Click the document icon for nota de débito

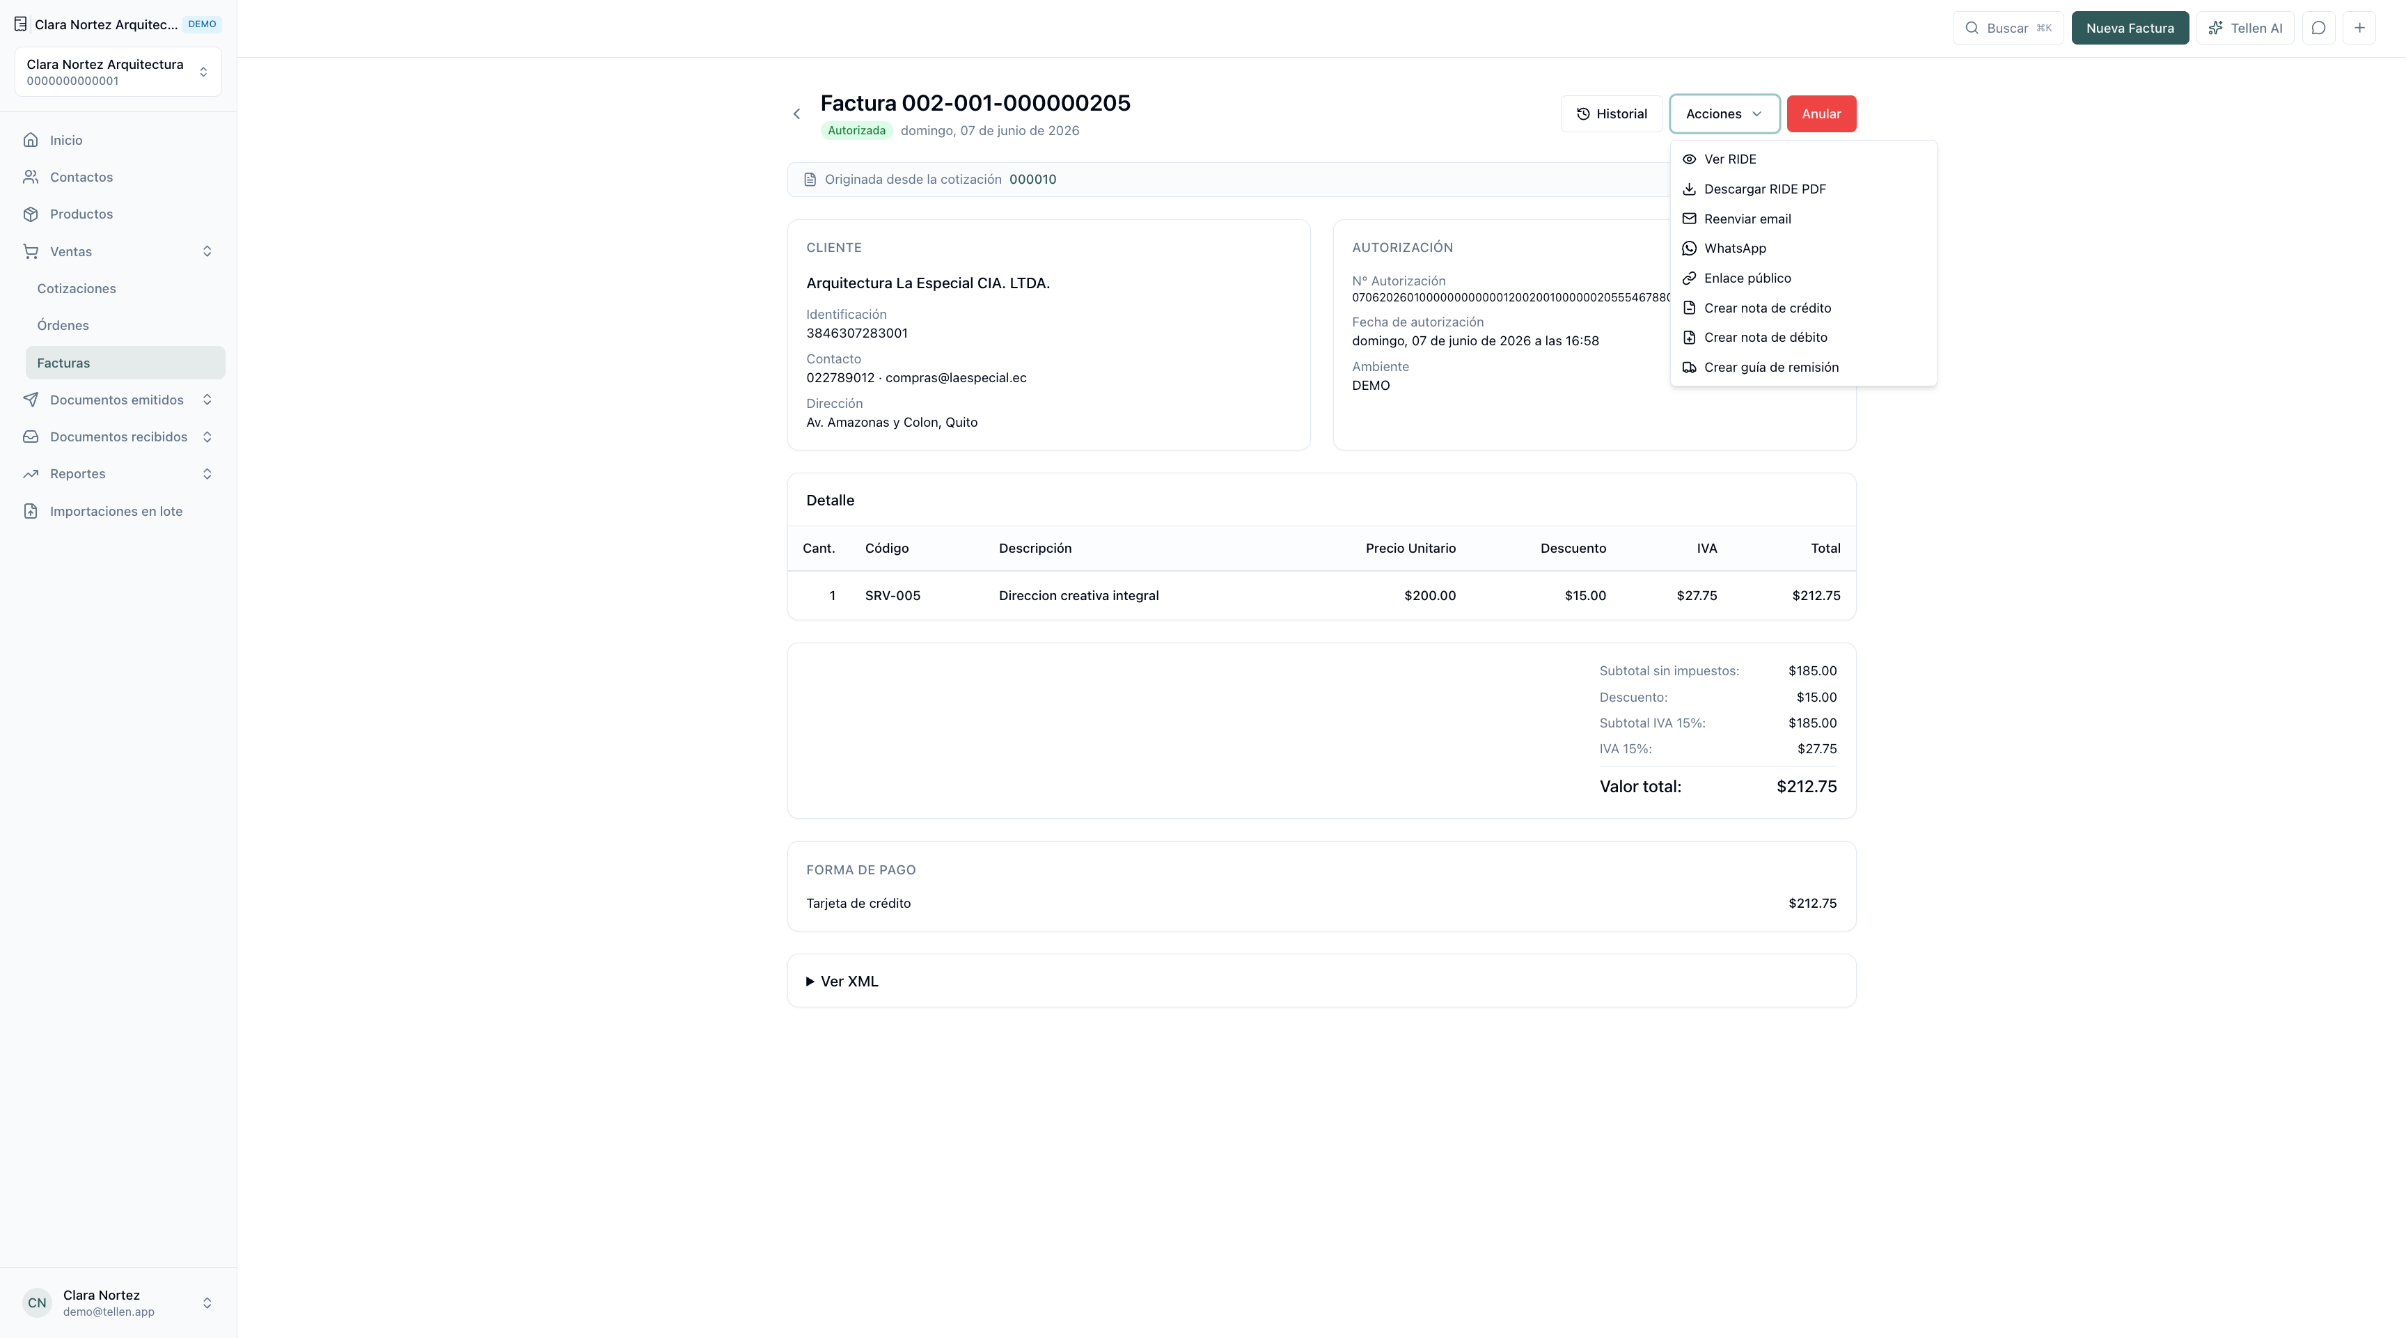coord(1689,337)
